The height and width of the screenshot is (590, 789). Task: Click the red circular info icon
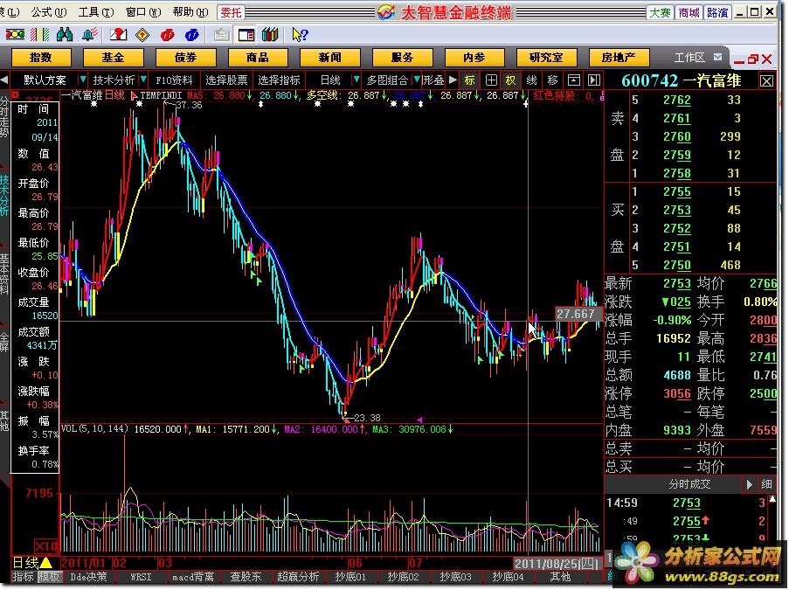(167, 35)
